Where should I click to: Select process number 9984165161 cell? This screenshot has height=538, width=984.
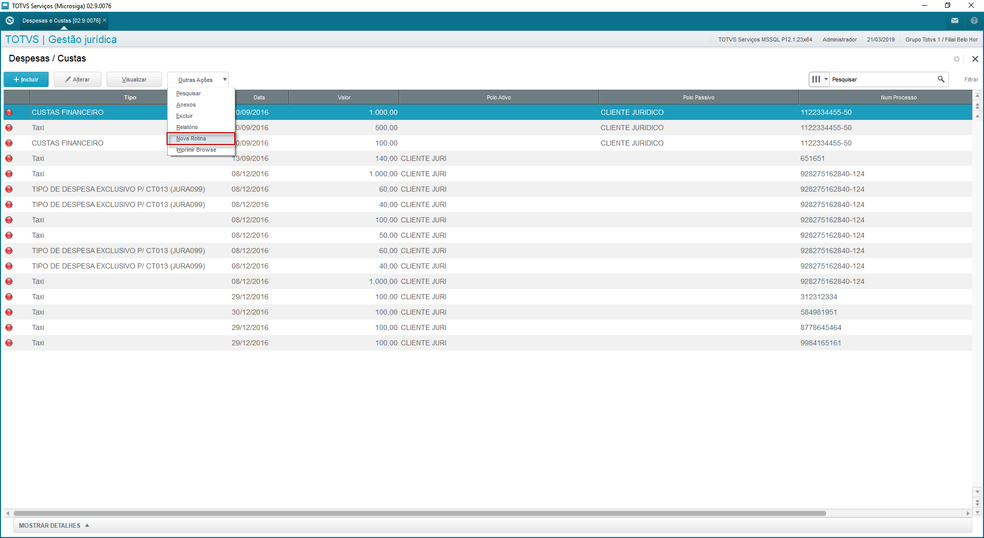(821, 343)
